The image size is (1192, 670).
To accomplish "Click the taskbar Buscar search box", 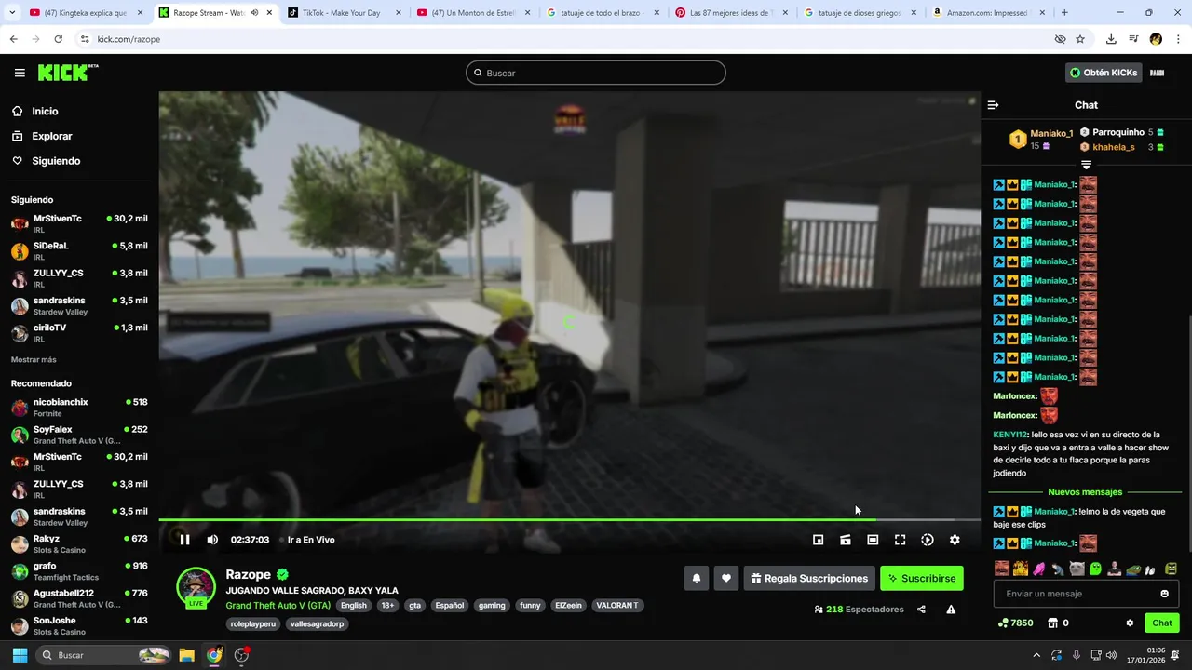I will click(x=104, y=655).
